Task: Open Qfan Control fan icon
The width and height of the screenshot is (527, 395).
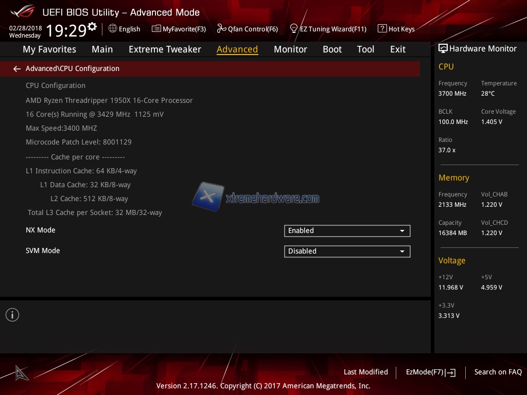Action: [221, 29]
